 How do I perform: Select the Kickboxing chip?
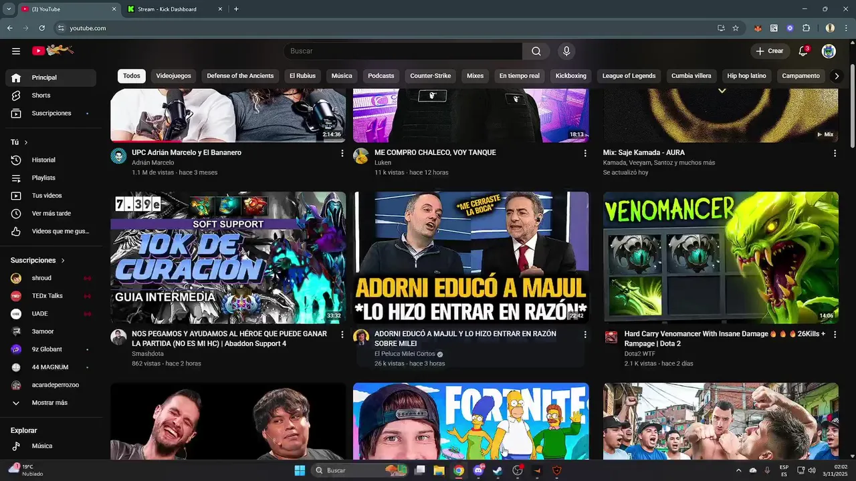point(570,76)
